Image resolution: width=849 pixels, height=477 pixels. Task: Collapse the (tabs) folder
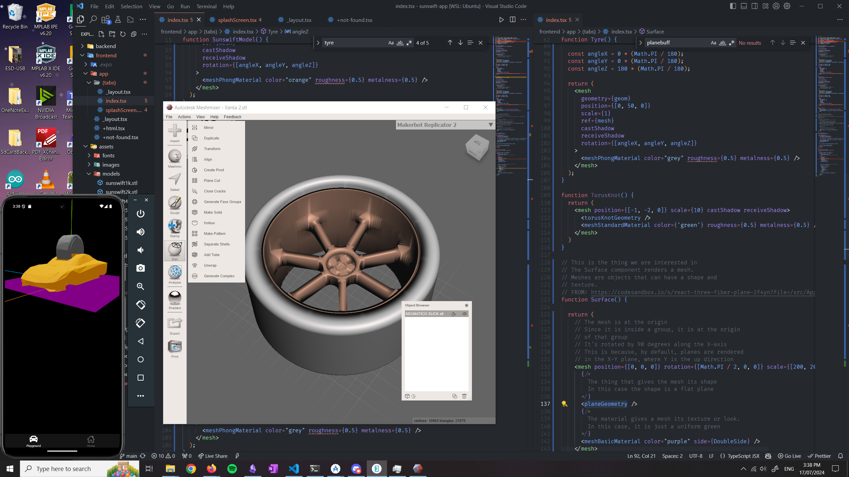click(89, 82)
